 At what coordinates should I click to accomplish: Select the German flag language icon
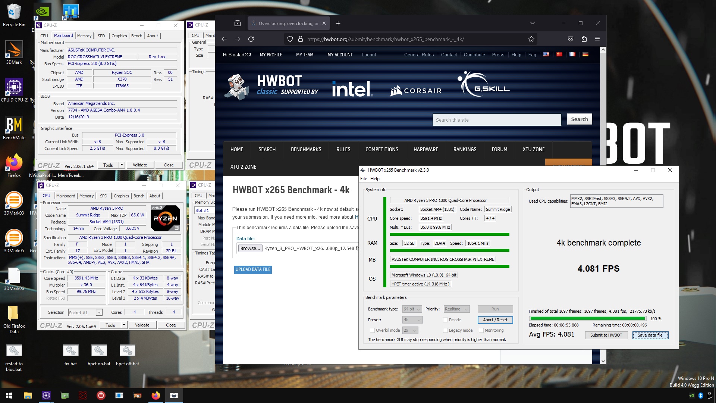[585, 54]
